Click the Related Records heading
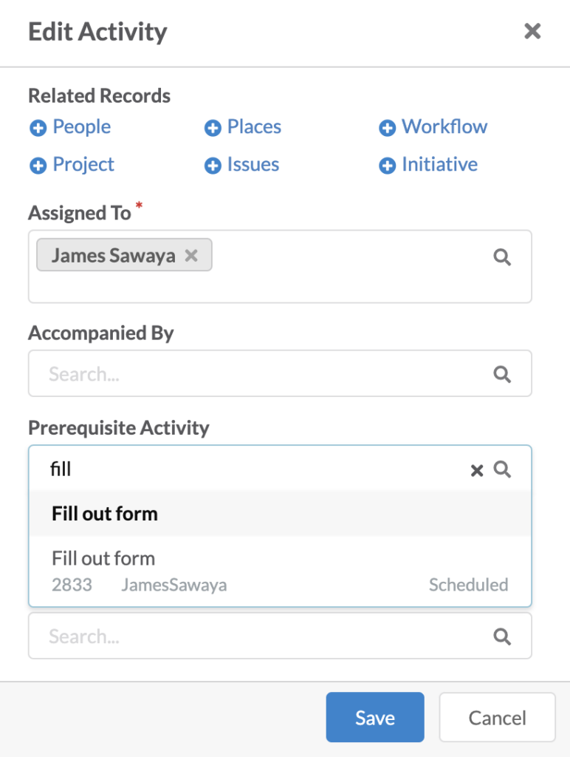Image resolution: width=570 pixels, height=757 pixels. [99, 95]
